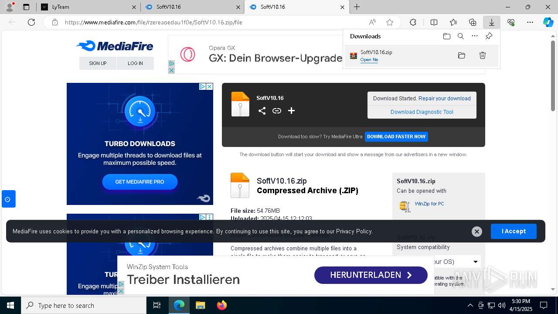Launch Firefox from taskbar
Screen dimensions: 558x314
point(222,305)
